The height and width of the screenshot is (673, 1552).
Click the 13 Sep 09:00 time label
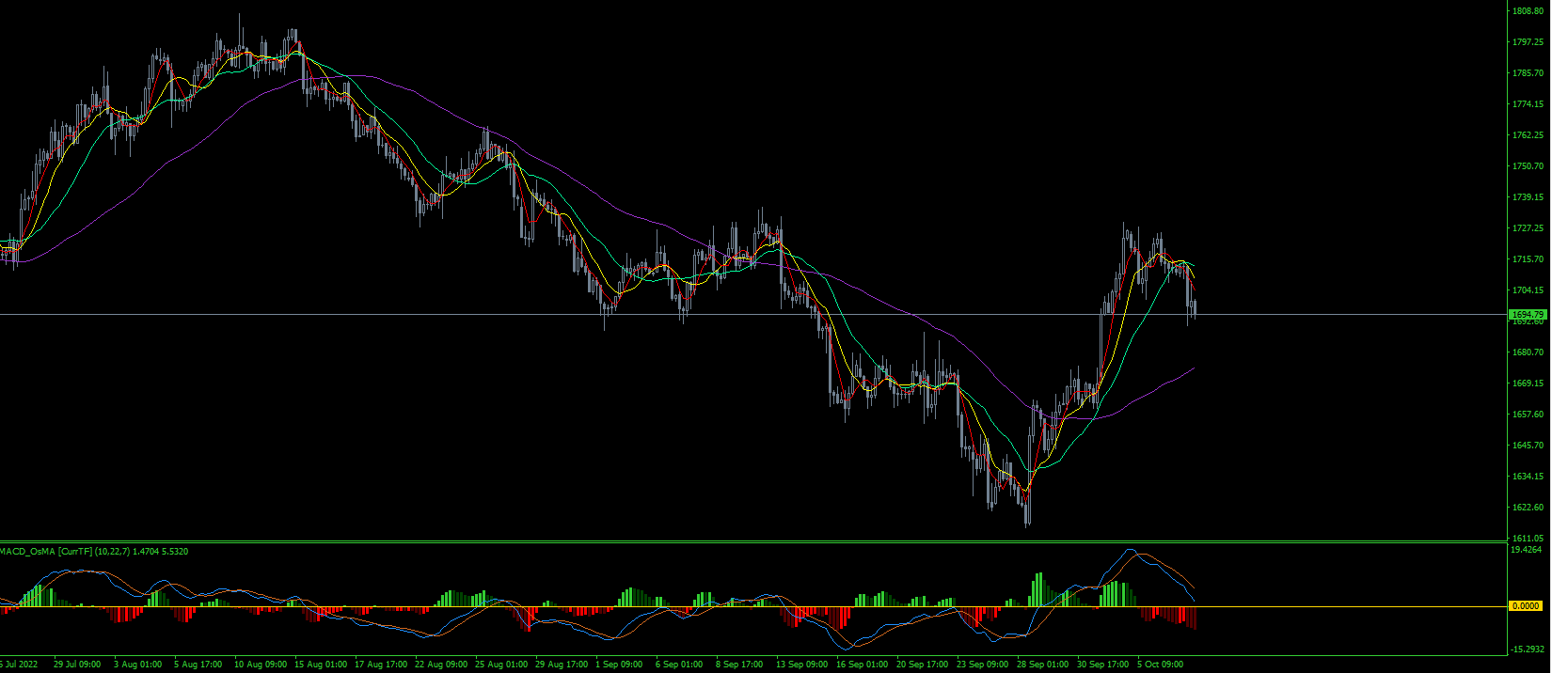802,665
